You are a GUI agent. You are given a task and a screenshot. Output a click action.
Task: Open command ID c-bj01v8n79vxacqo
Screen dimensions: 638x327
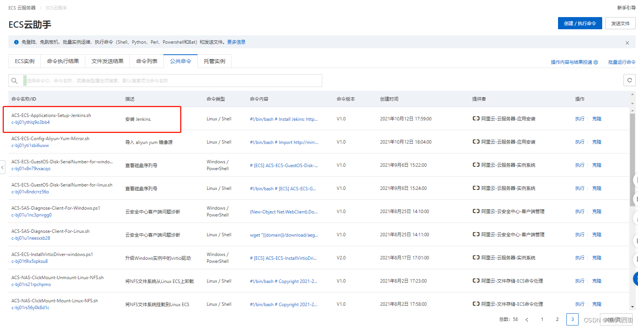31,169
